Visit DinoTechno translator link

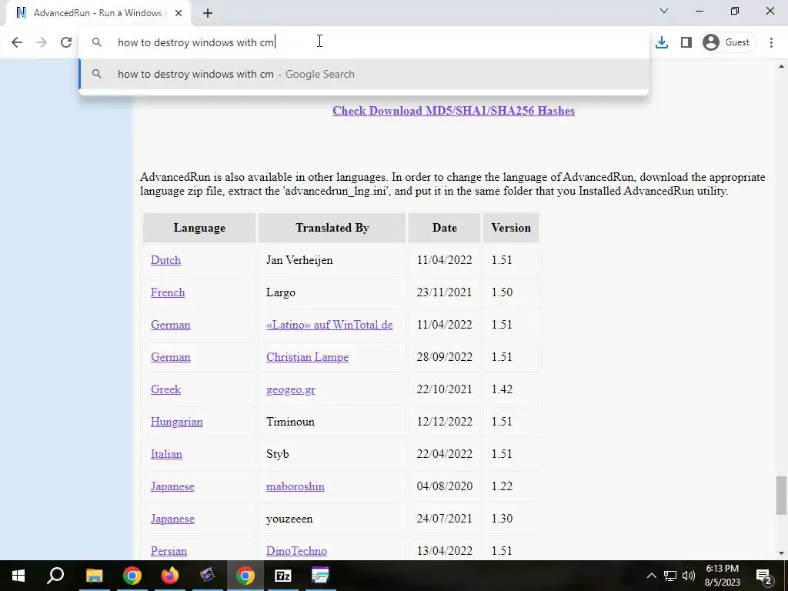click(x=296, y=551)
